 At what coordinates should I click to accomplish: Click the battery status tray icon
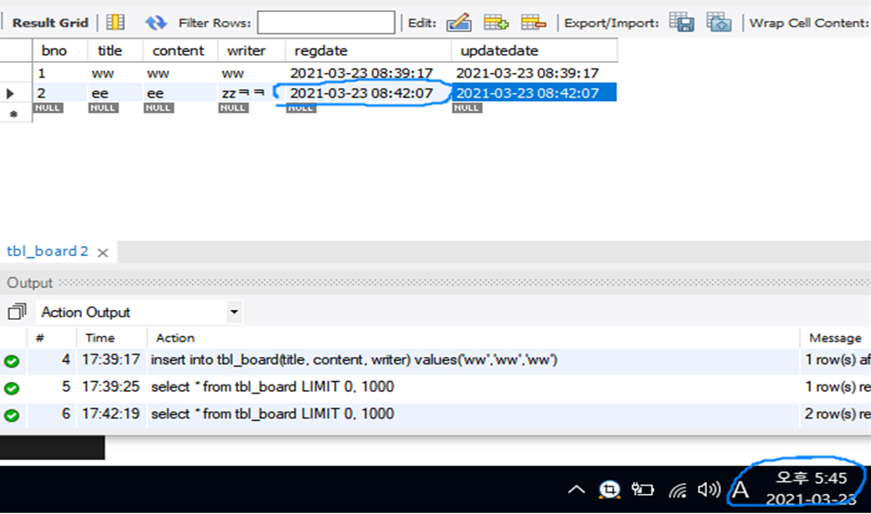tap(642, 489)
